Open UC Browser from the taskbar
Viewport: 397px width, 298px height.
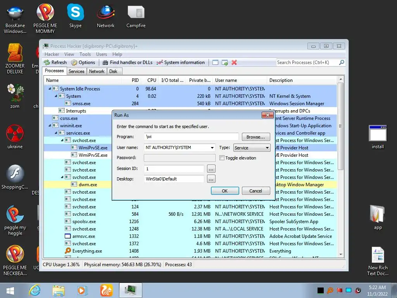106,290
